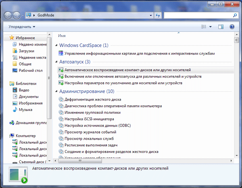Image resolution: width=242 pixels, height=188 pixels.
Task: Click icon of Включение или отключение автозапуска
Action: tap(61, 76)
